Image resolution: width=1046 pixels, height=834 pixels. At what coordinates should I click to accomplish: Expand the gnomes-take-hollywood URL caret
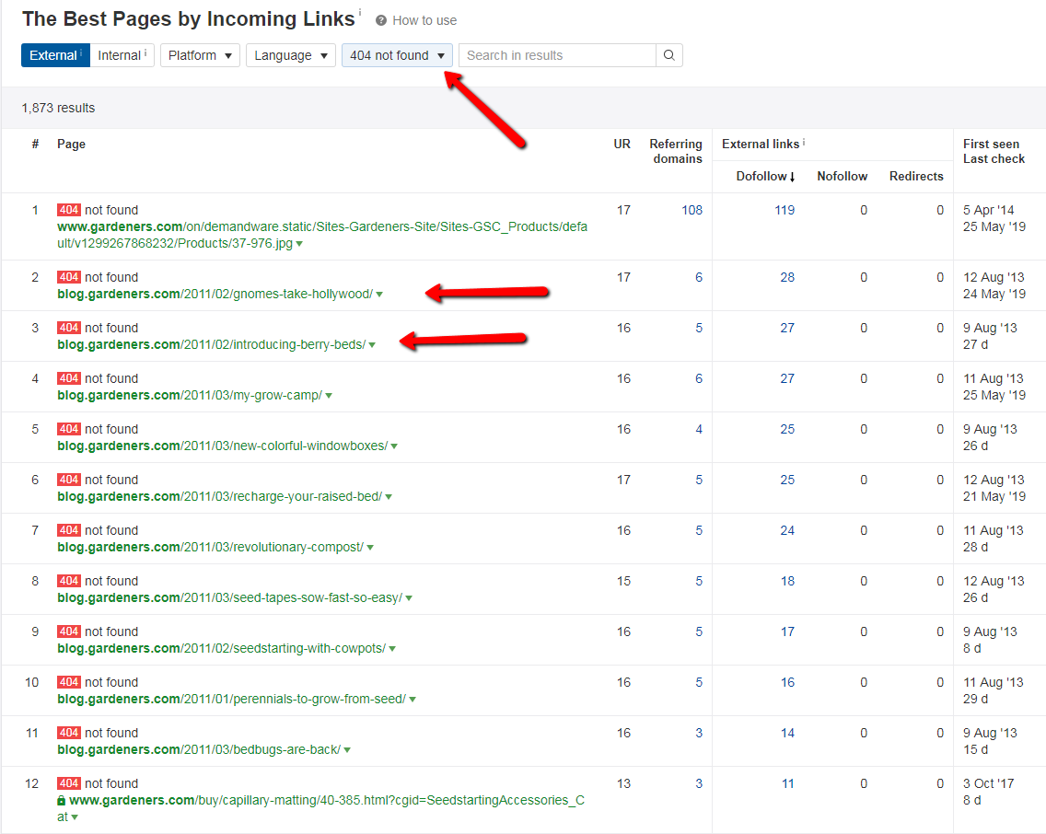click(x=379, y=294)
